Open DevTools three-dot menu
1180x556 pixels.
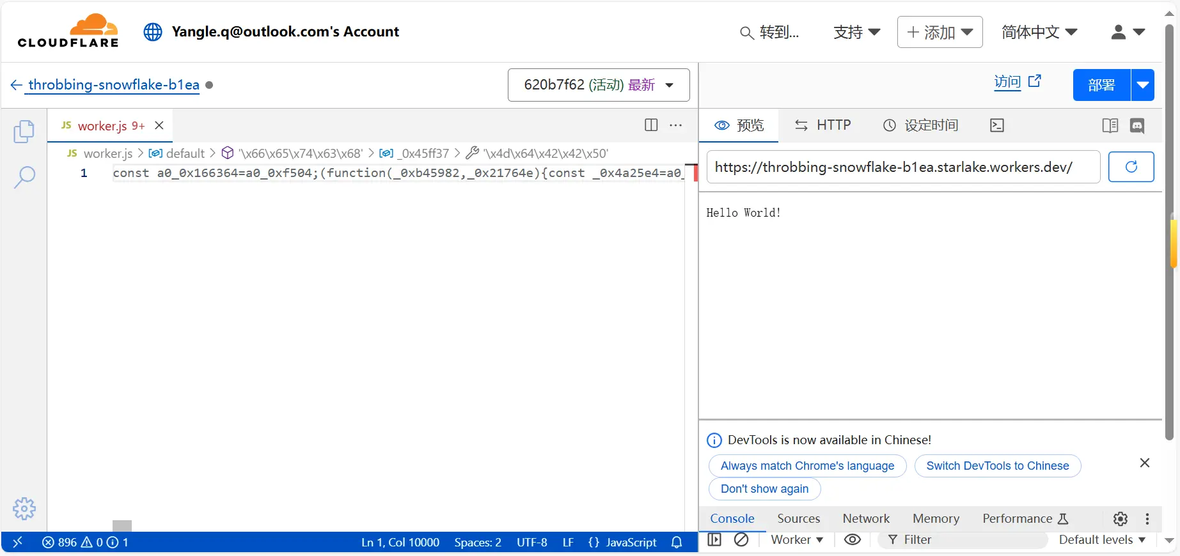tap(1147, 518)
